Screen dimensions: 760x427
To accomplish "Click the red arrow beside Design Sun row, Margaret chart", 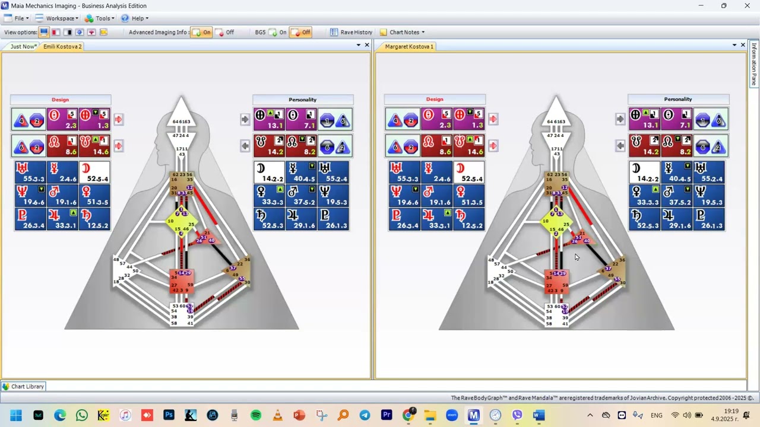I will [x=493, y=119].
